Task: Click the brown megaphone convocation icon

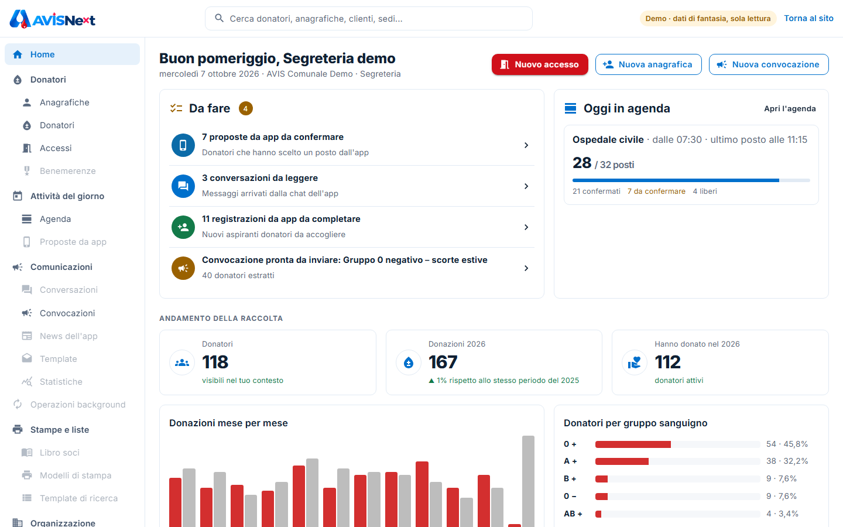Action: [183, 268]
